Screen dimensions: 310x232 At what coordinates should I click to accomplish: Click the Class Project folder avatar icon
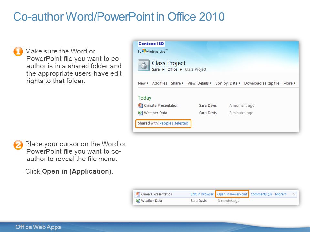[x=144, y=65]
